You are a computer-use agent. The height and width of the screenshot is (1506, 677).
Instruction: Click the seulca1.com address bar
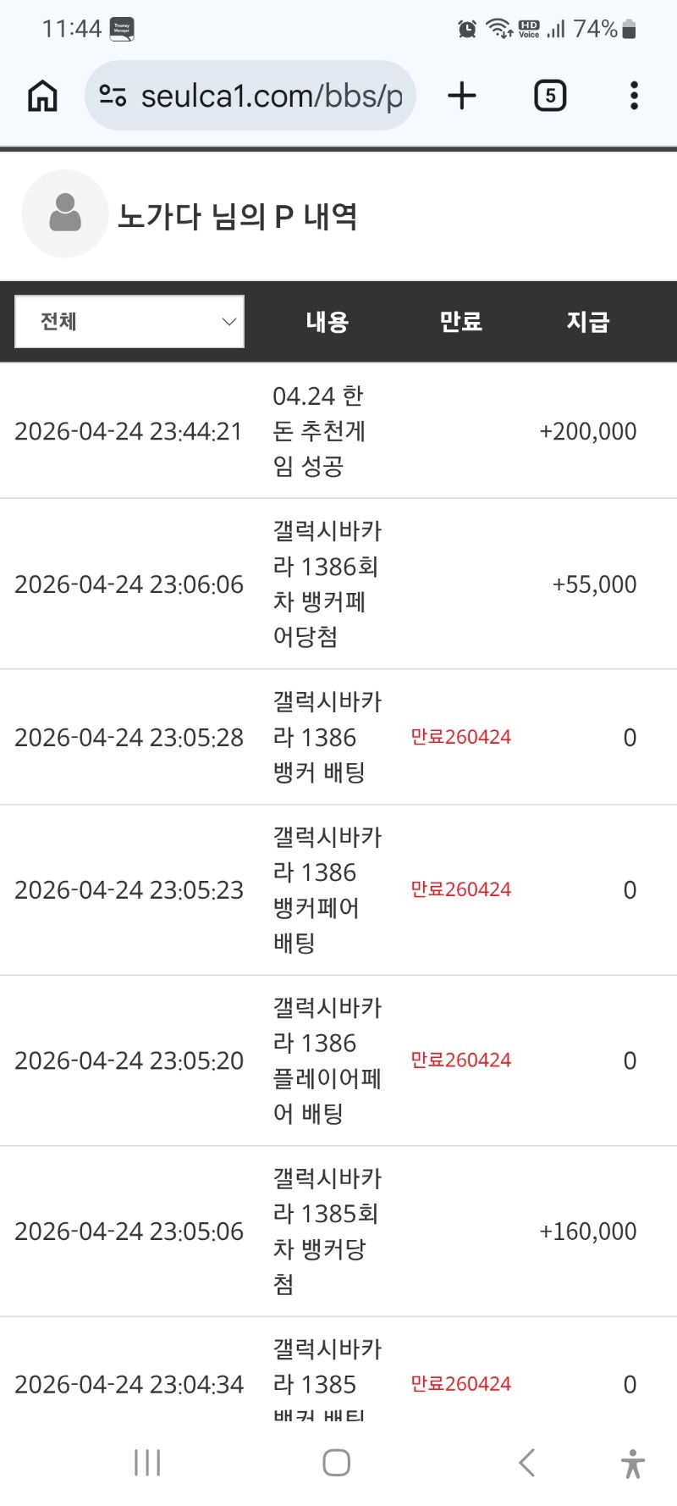click(271, 96)
